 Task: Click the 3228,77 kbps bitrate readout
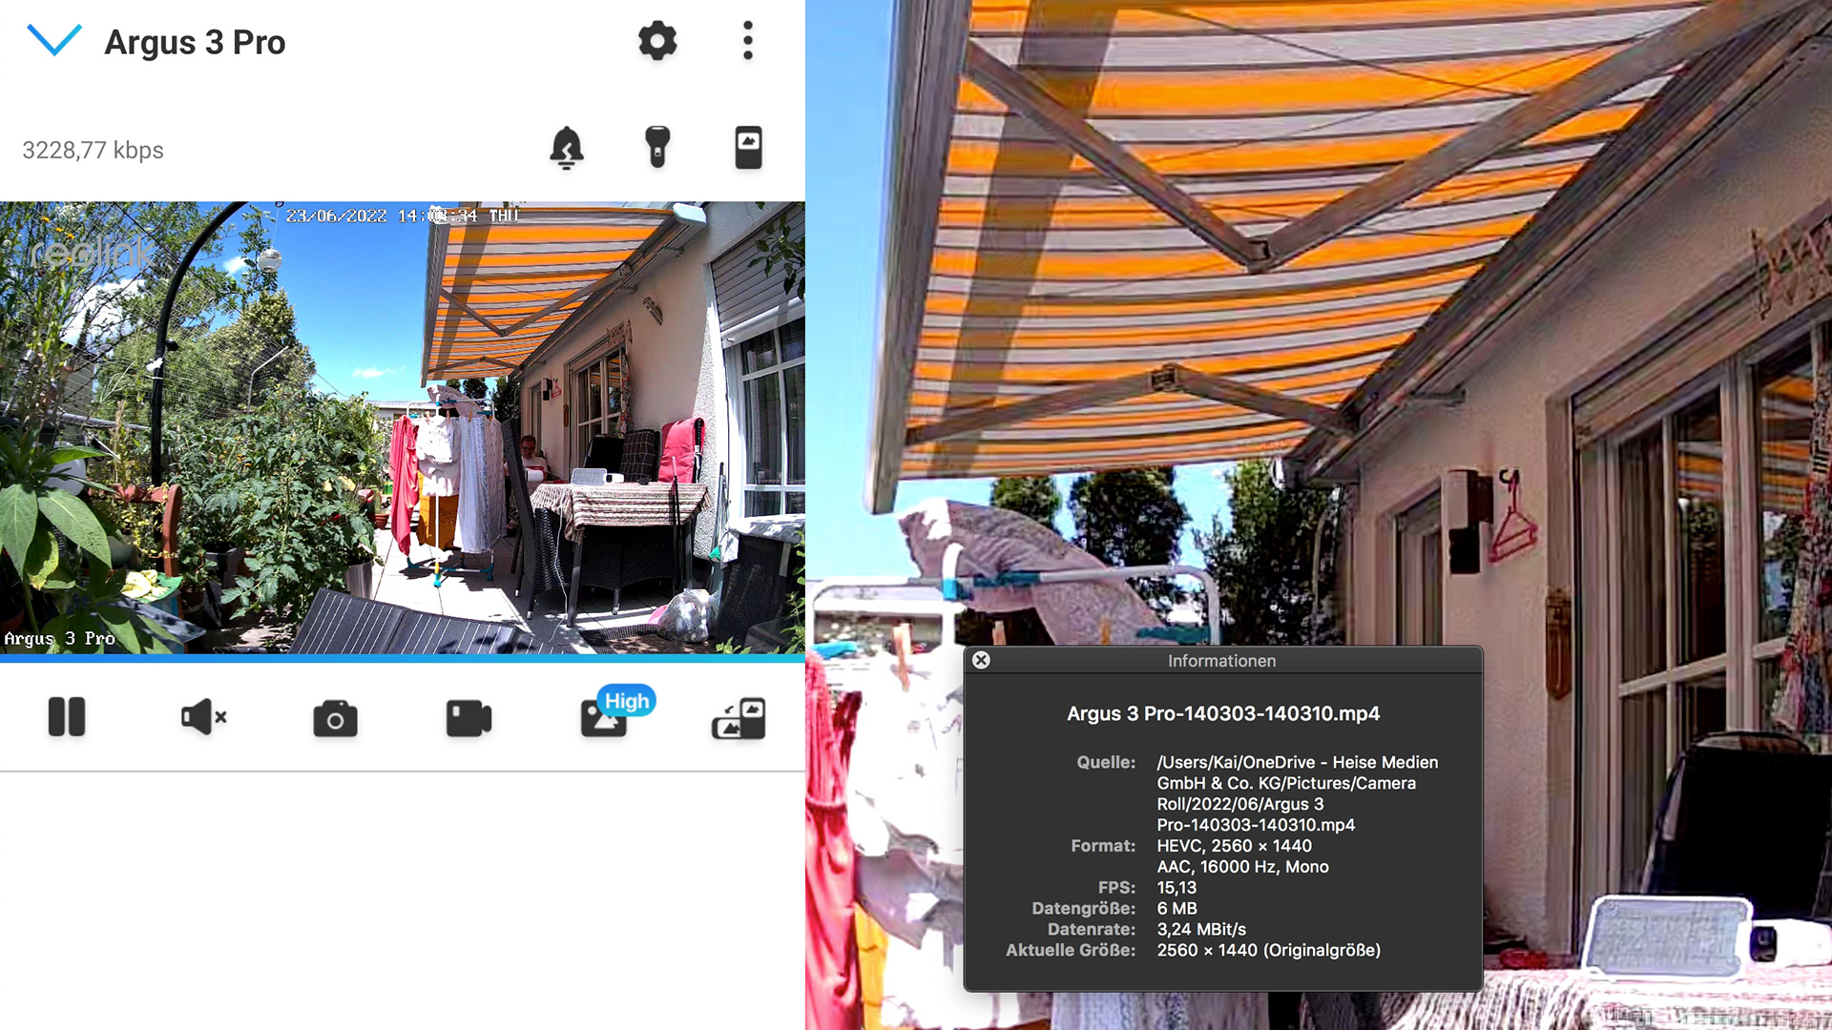click(x=93, y=151)
